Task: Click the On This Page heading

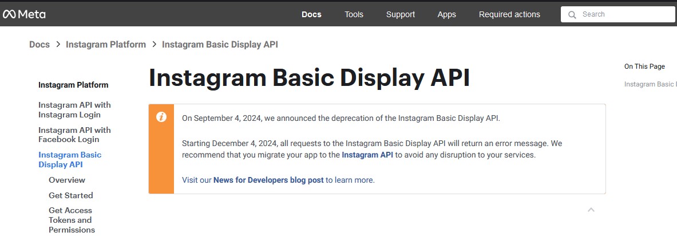Action: (x=644, y=66)
